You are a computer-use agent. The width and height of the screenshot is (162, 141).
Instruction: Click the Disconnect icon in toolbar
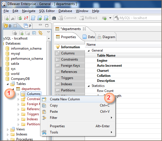pos(26,18)
